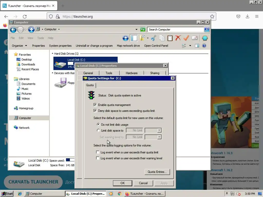Click the green refresh icon next to address bar
The width and height of the screenshot is (263, 197).
click(x=143, y=29)
